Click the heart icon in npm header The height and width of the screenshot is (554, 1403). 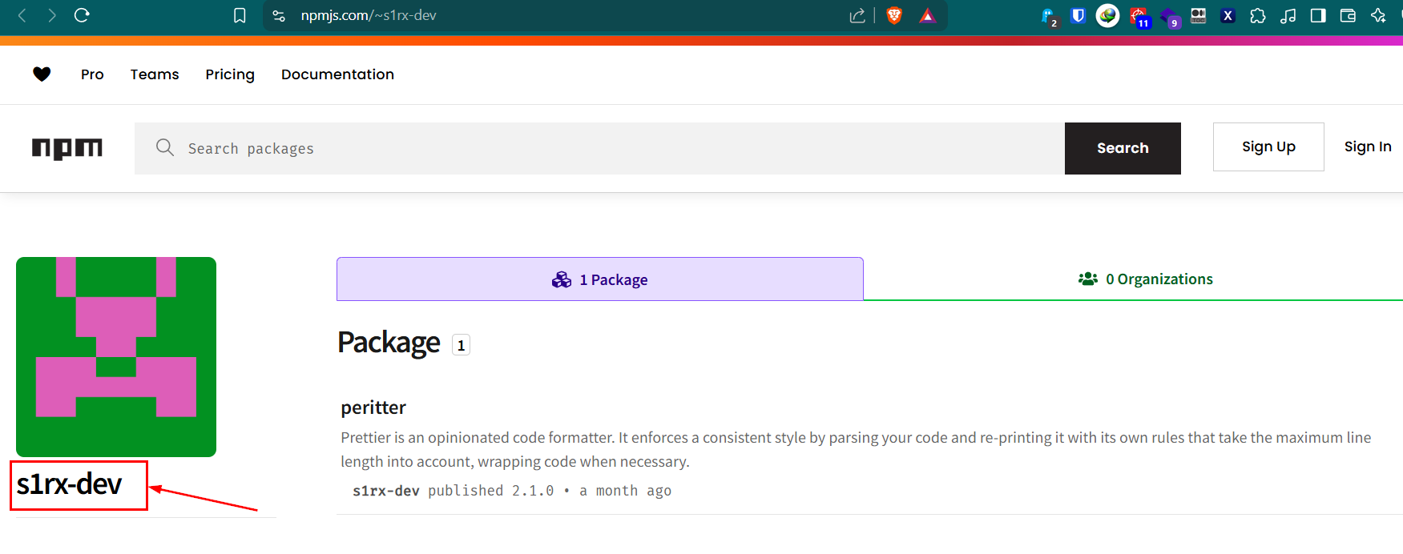pyautogui.click(x=42, y=74)
